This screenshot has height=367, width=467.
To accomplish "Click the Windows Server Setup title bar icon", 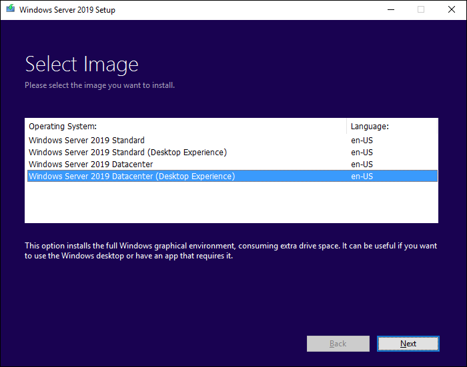I will (x=9, y=10).
